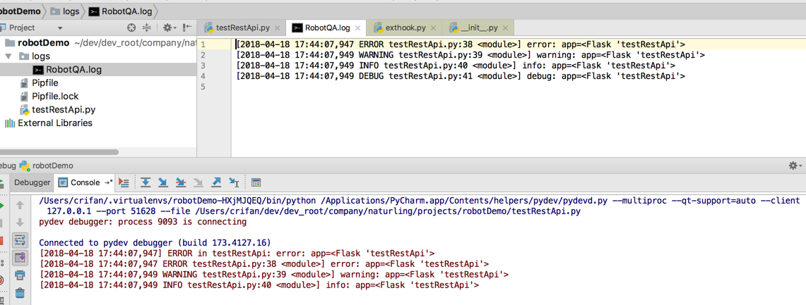Close the __init__.py tab

(506, 28)
